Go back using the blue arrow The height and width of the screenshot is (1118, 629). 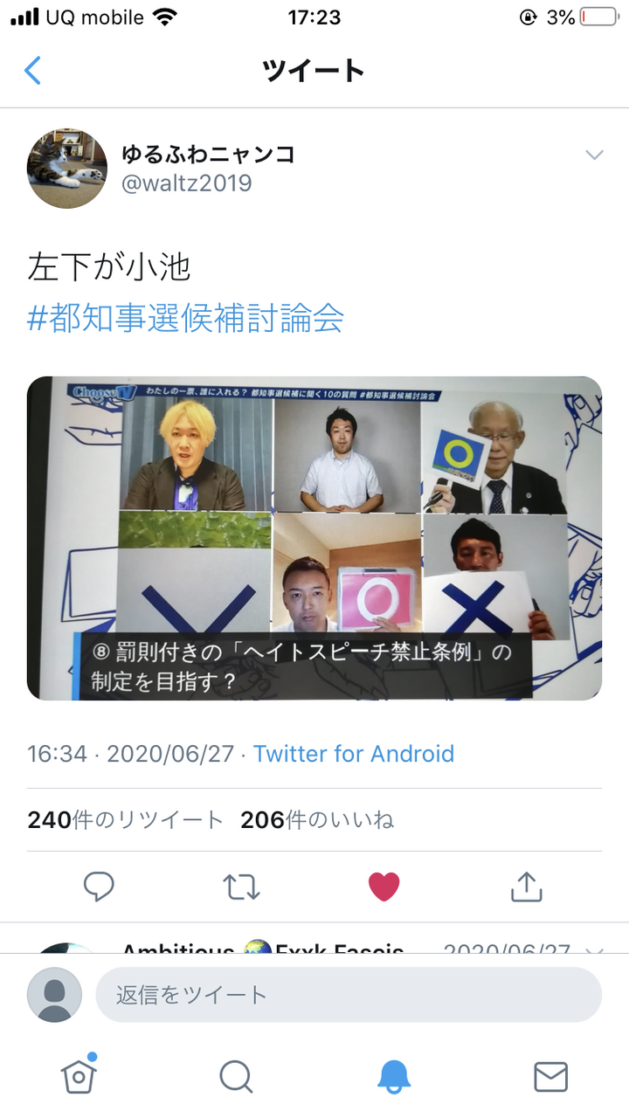(x=32, y=71)
